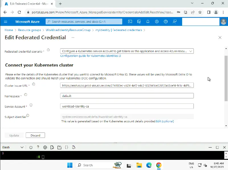The height and width of the screenshot is (170, 228).
Task: Click Cloud Shell help question mark
Action: point(38,147)
